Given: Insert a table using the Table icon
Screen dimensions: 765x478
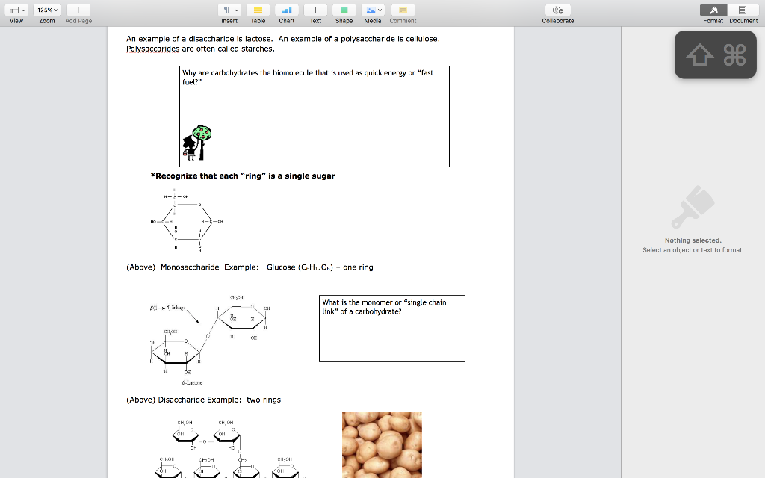Looking at the screenshot, I should coord(258,10).
